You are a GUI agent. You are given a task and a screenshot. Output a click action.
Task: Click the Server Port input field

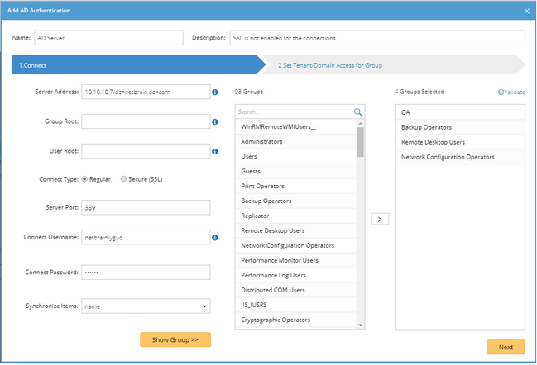pyautogui.click(x=146, y=207)
